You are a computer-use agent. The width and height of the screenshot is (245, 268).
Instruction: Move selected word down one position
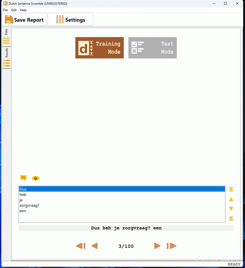pos(231,209)
